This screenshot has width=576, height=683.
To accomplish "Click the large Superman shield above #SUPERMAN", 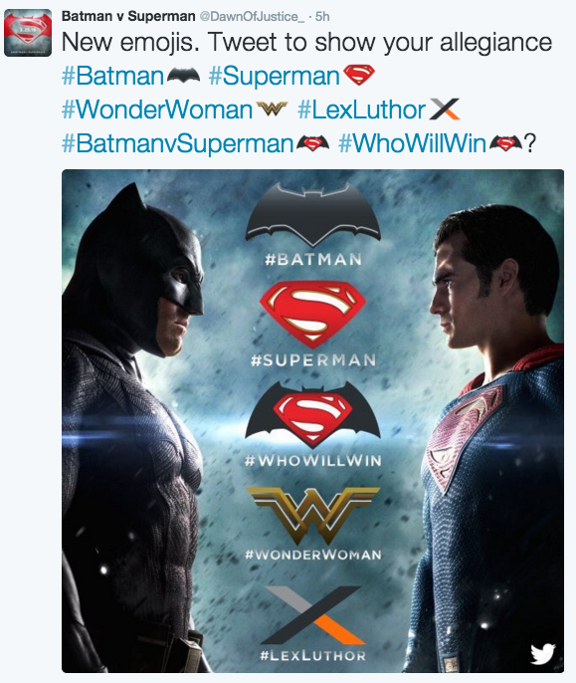I will [312, 314].
